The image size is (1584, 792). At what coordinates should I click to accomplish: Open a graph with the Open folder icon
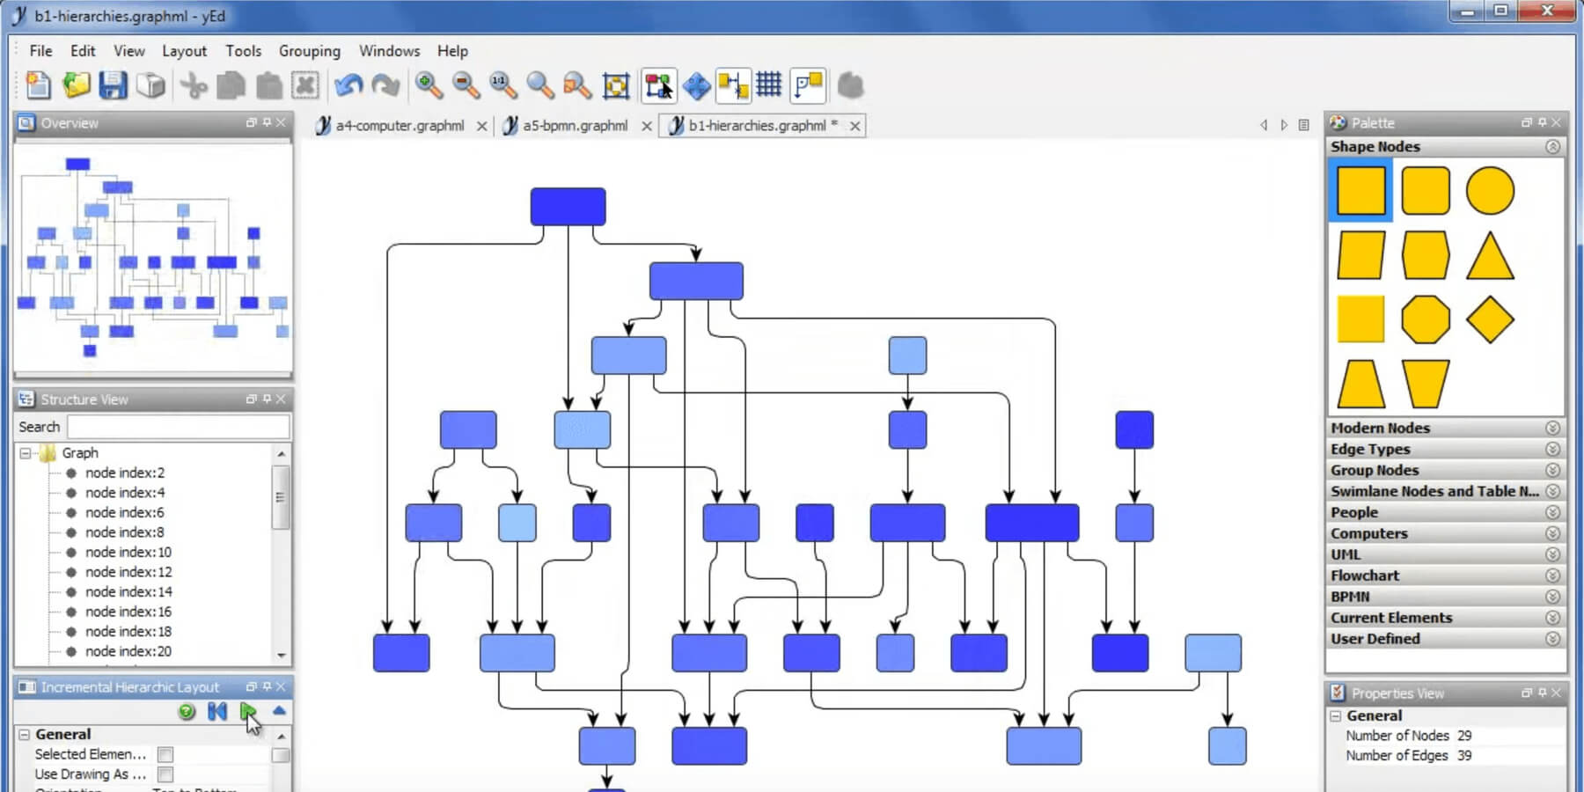(75, 84)
